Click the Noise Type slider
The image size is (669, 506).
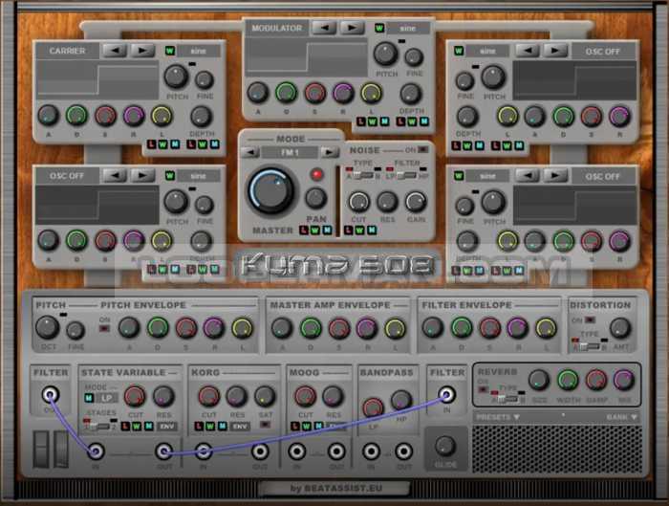click(x=361, y=176)
